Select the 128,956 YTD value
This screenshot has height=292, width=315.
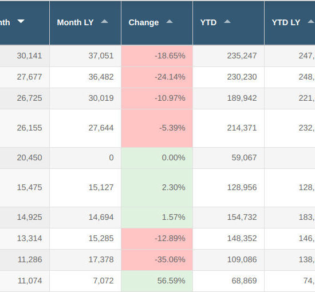(x=242, y=188)
